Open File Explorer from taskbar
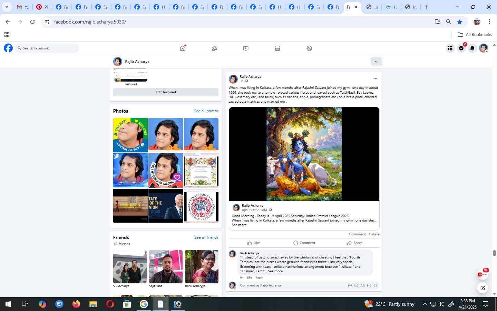The width and height of the screenshot is (497, 311). 93,304
